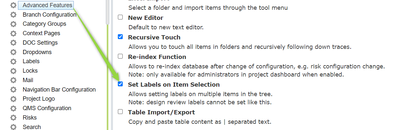Click gear icon next to Category Groups
The width and height of the screenshot is (393, 130).
point(13,24)
